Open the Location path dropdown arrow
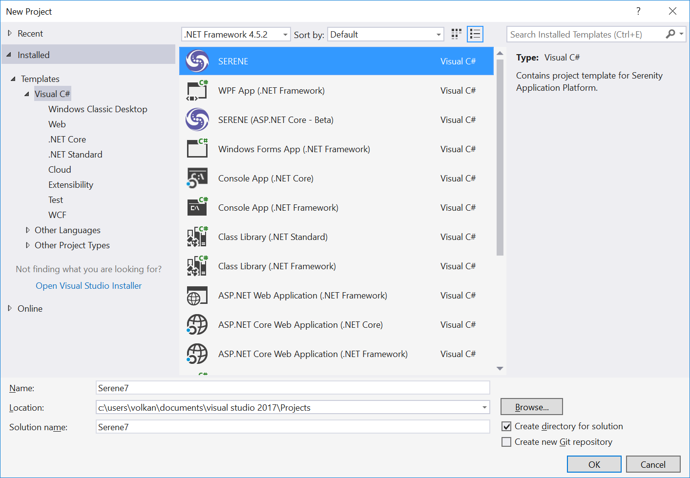 (x=484, y=407)
